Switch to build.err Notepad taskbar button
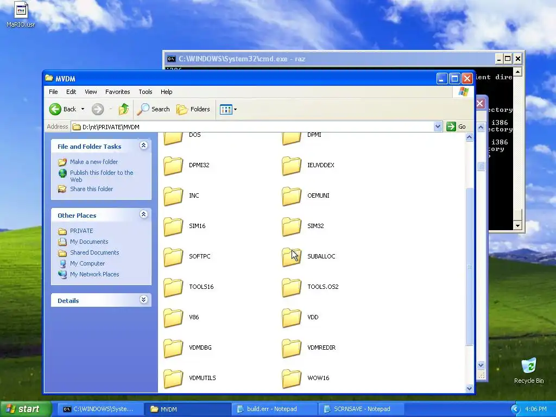 point(274,409)
